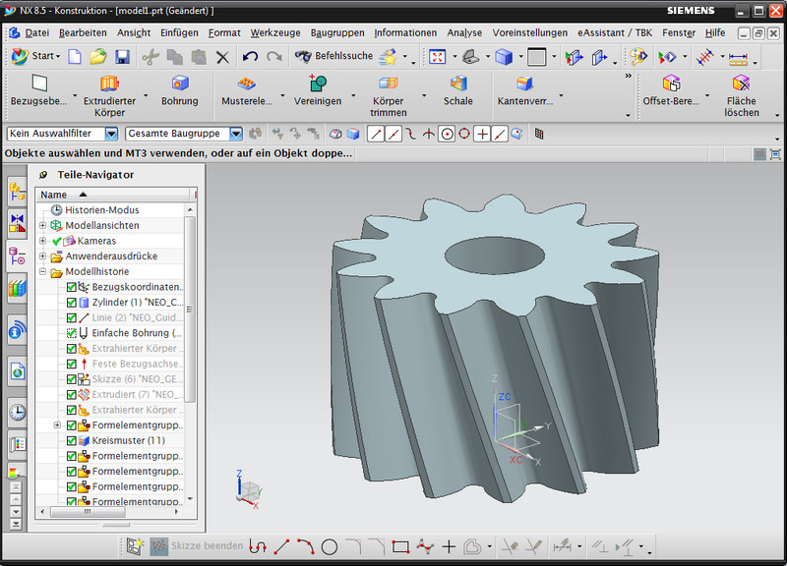
Task: Select the rectangle sketch tool
Action: pyautogui.click(x=400, y=546)
